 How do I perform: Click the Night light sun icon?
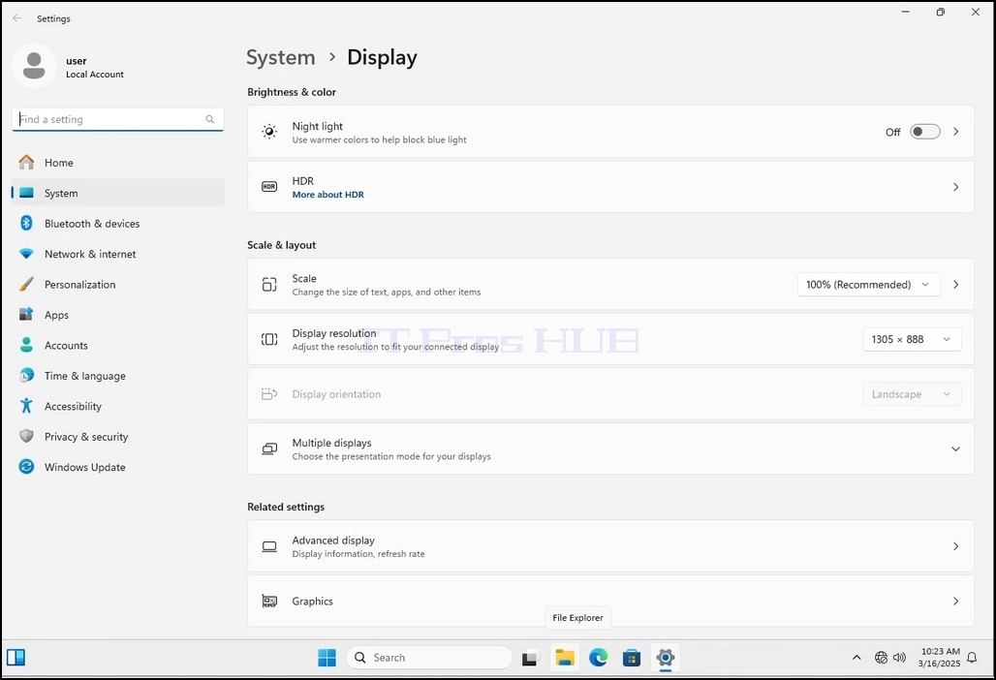[269, 132]
